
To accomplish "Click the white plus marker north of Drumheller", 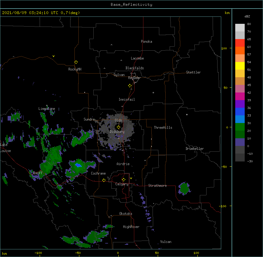I will point(187,114).
